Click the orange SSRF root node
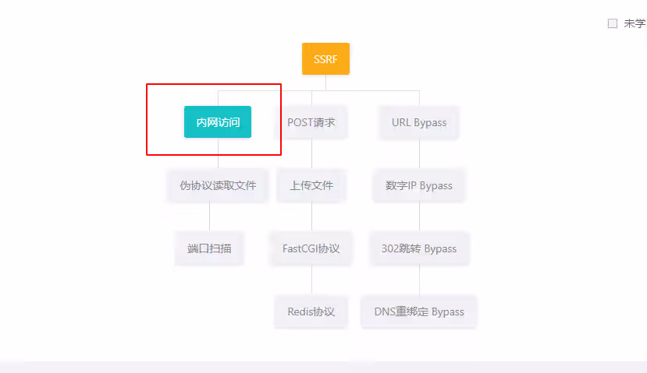The image size is (647, 373). click(325, 59)
